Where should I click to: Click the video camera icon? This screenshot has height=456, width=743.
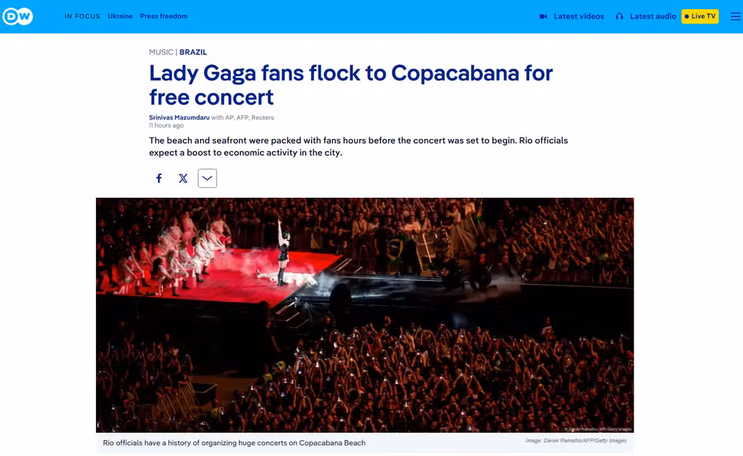coord(543,17)
